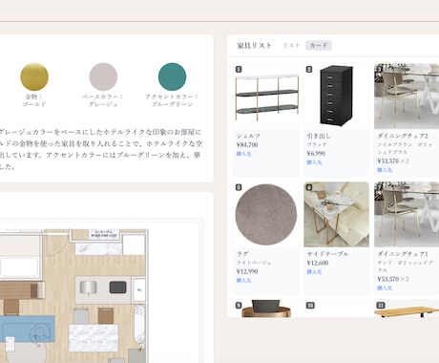Click the marble dining table in floor plan
This screenshot has width=439, height=363.
click(94, 337)
